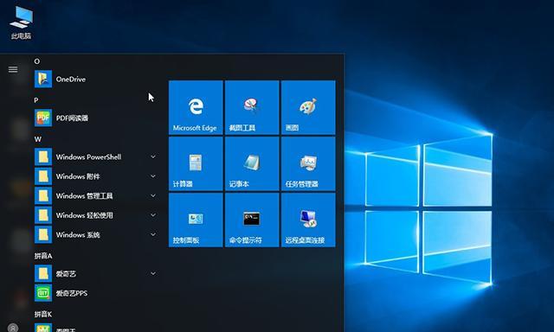Expand the Windows 管理工具 chevron
The image size is (554, 332).
click(x=153, y=195)
